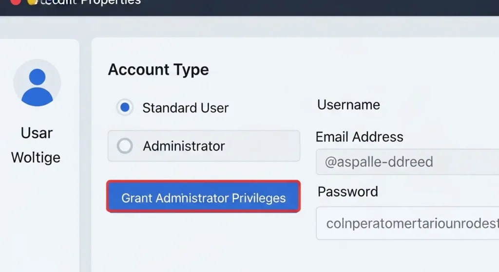Click the Password field label
The image size is (499, 272).
(347, 192)
